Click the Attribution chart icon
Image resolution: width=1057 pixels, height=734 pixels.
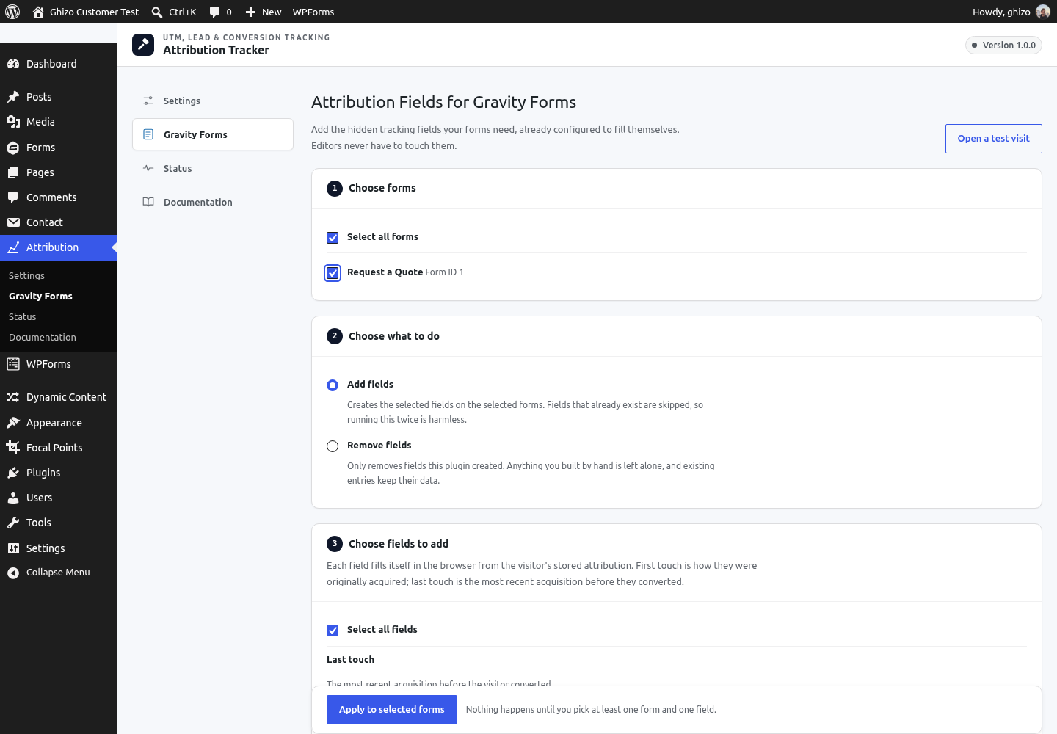(x=13, y=247)
